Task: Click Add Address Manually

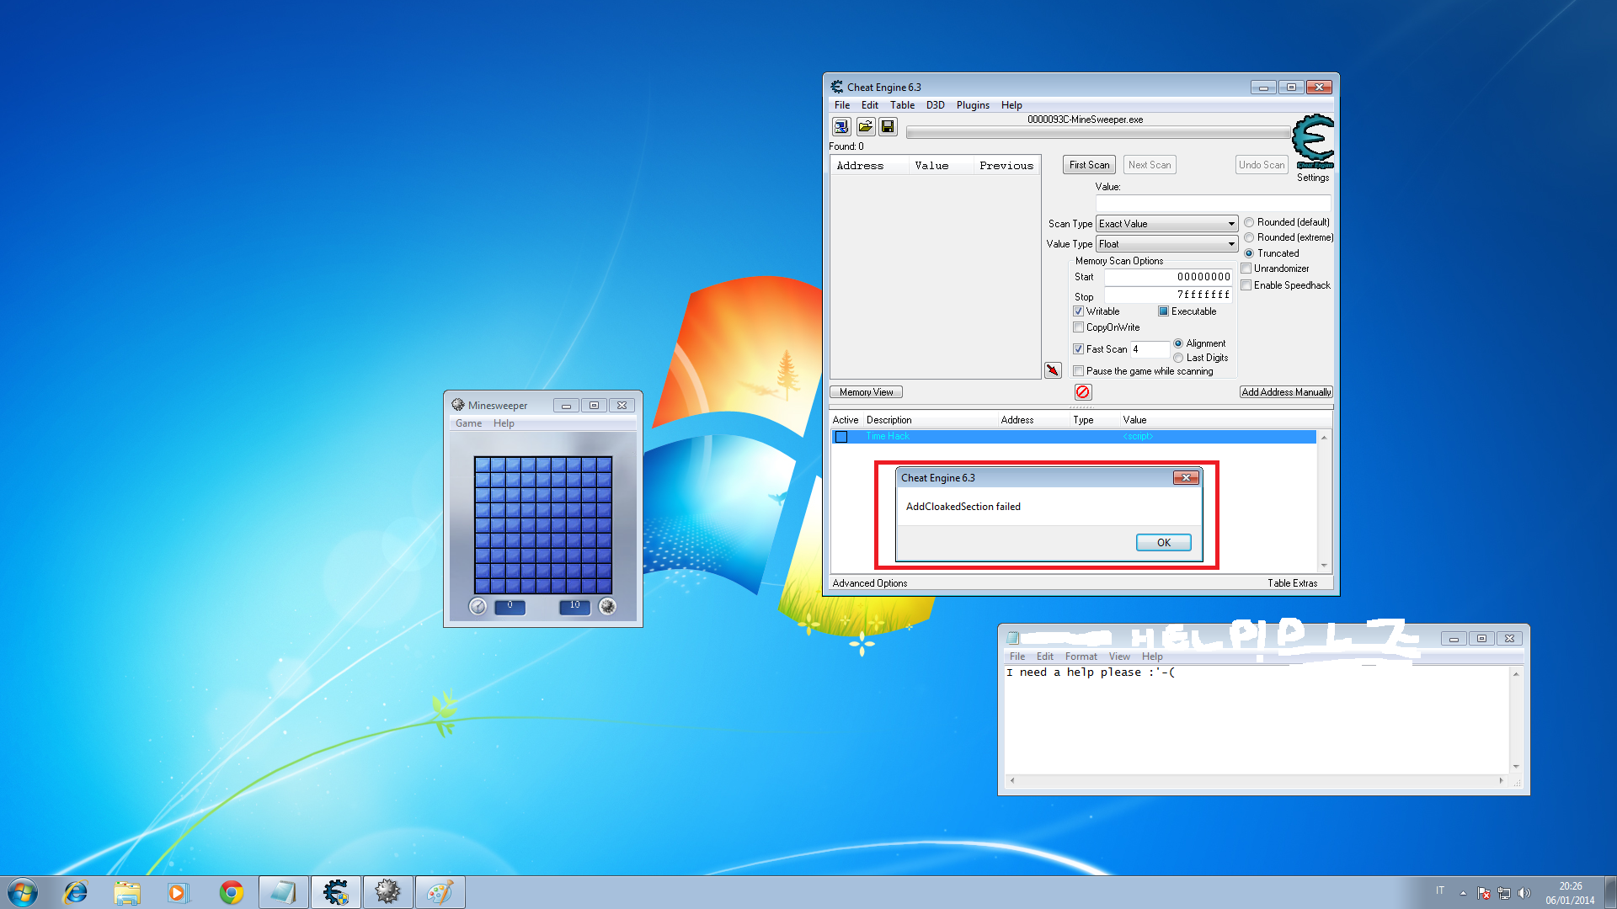Action: coord(1286,392)
